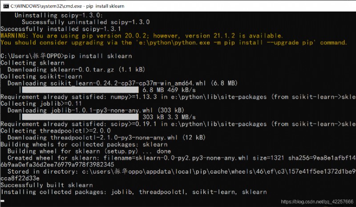This screenshot has height=207, width=356.
Task: Click the hash line '6b9aa0efa36d2ee76979a978f3982345'
Action: pyautogui.click(x=57, y=165)
